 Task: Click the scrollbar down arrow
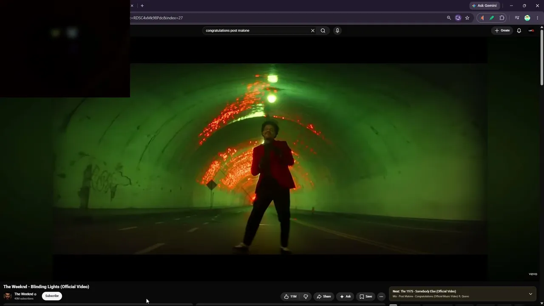[542, 303]
